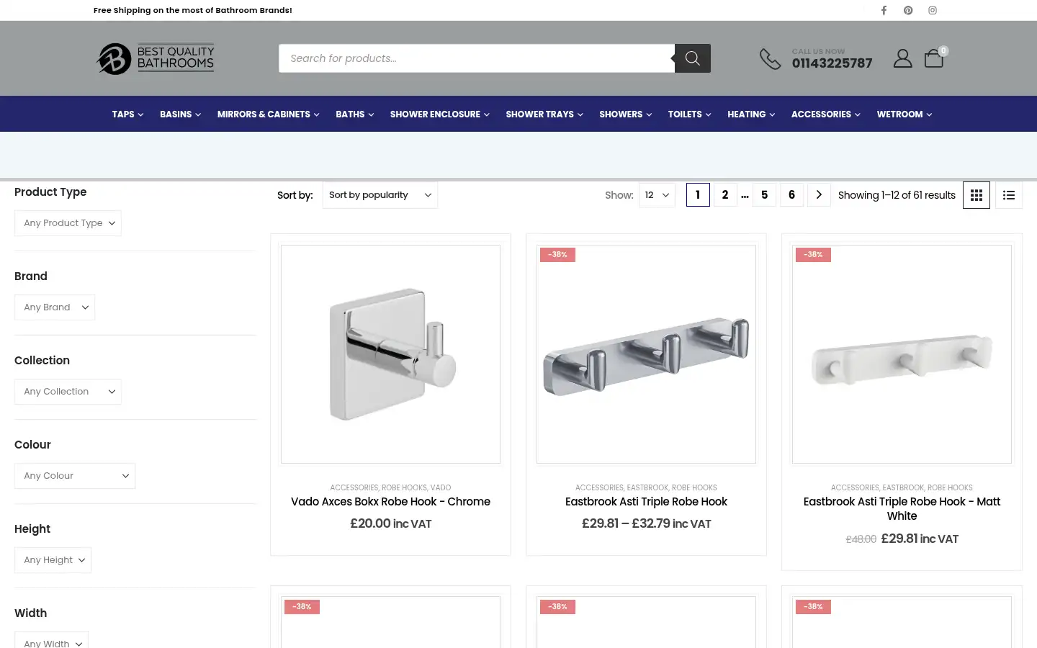The height and width of the screenshot is (648, 1037).
Task: Click Eastbrook Asti Triple Robe Hook title
Action: click(x=646, y=502)
